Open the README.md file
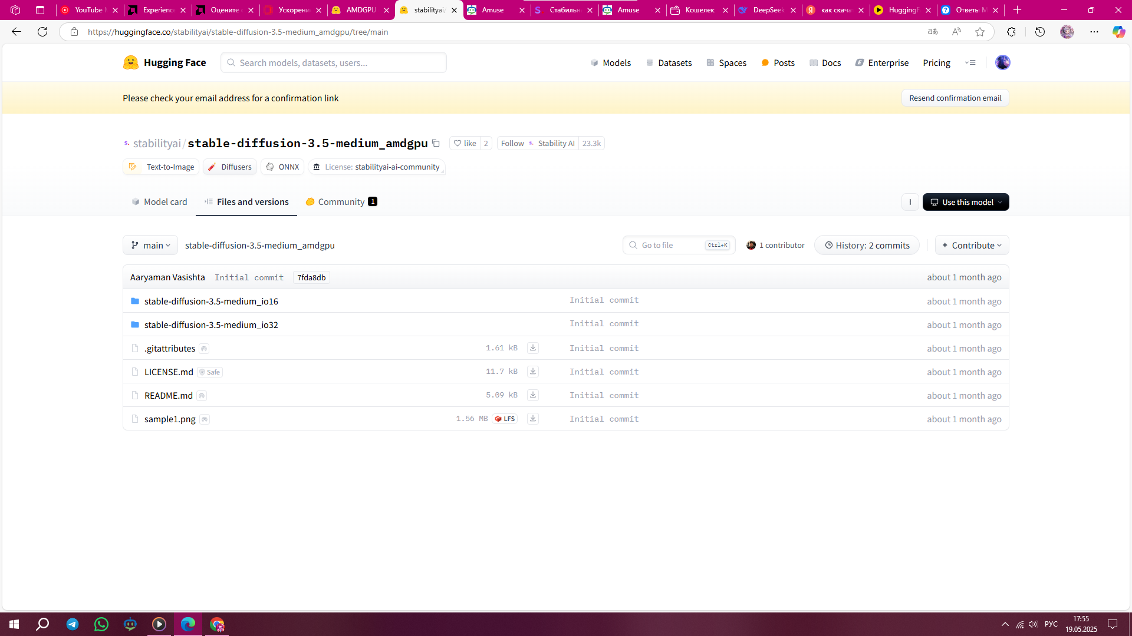1132x636 pixels. coord(169,395)
